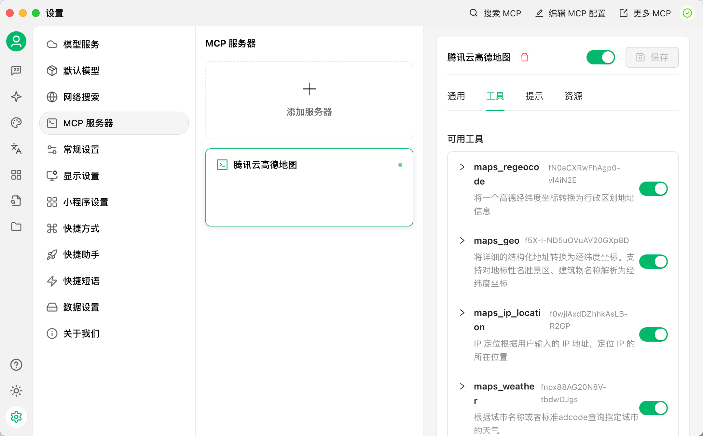703x436 pixels.
Task: Disable the maps_ip_location tool toggle
Action: click(x=653, y=334)
